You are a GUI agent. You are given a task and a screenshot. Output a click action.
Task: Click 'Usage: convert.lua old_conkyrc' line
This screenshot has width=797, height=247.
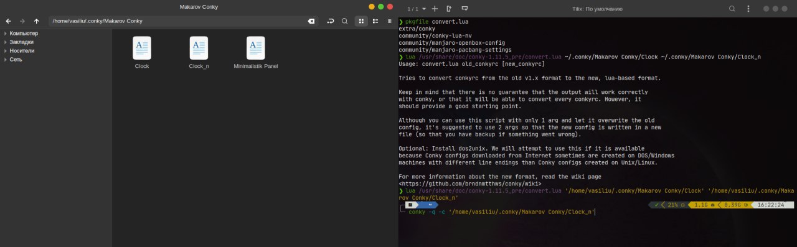(471, 64)
